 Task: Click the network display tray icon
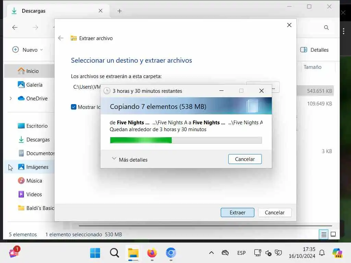[257, 253]
